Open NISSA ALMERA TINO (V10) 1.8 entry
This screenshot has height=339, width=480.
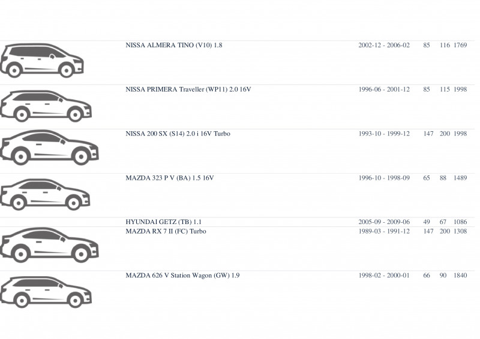click(x=174, y=46)
